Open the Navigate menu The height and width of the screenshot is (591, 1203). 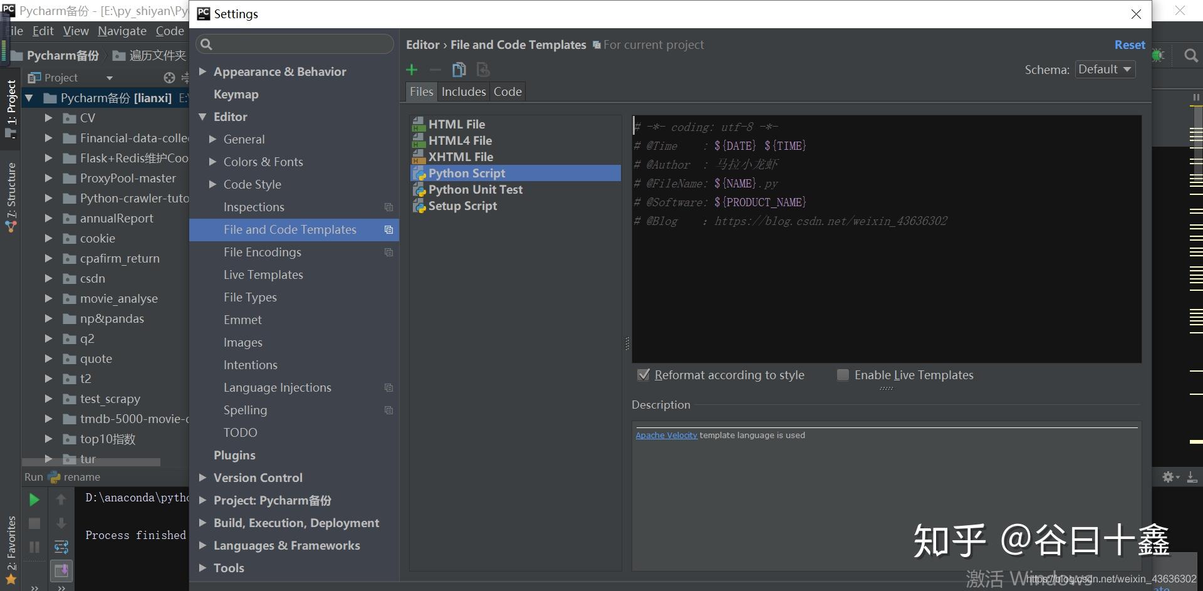122,31
